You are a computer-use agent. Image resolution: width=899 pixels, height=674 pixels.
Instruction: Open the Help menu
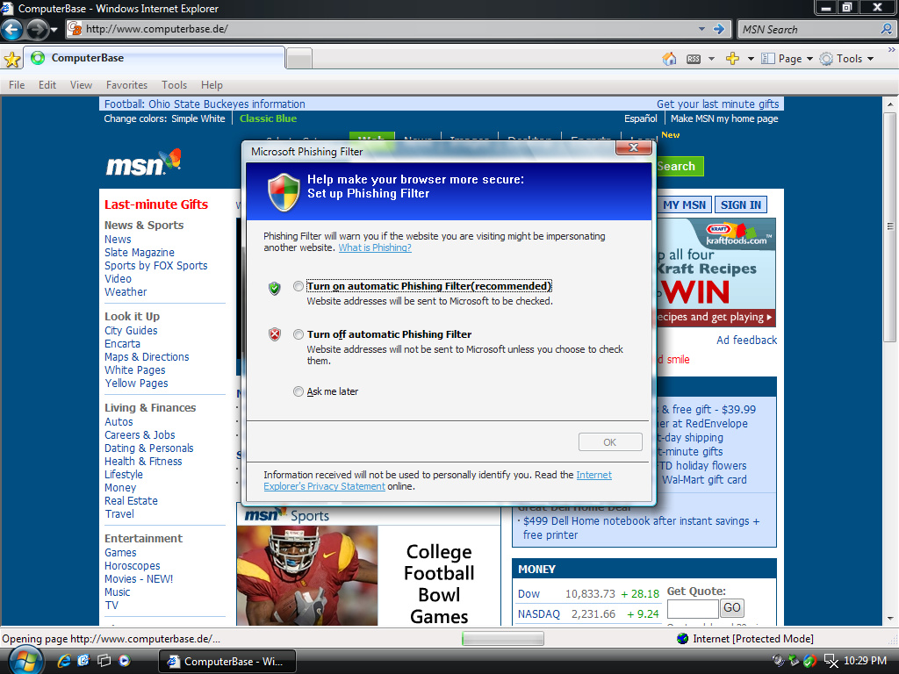212,85
